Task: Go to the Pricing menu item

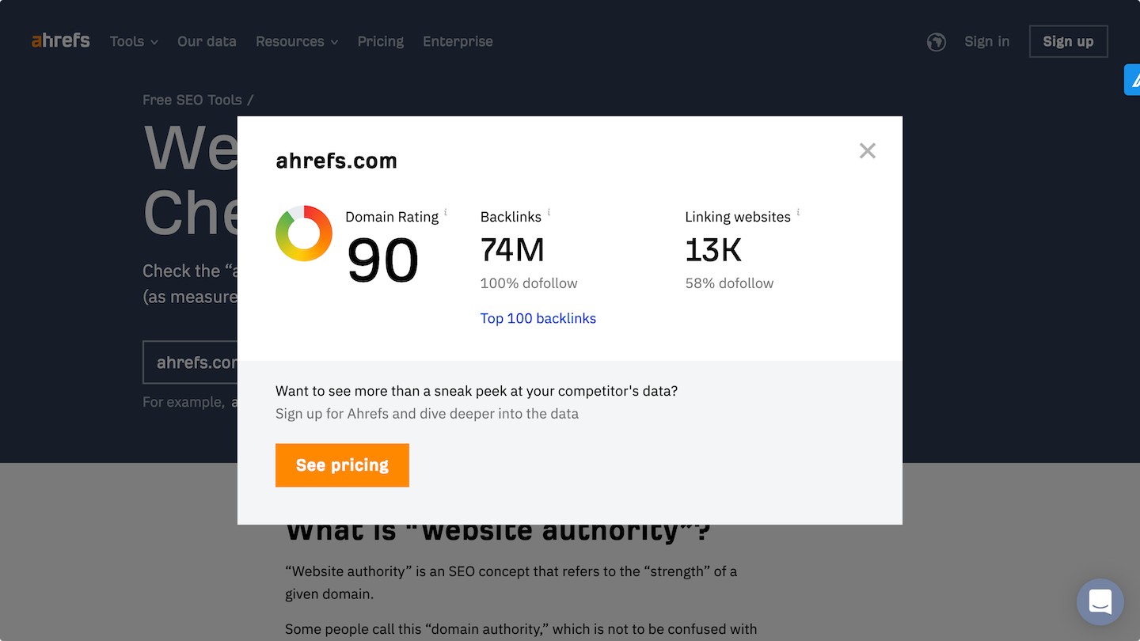Action: tap(380, 41)
